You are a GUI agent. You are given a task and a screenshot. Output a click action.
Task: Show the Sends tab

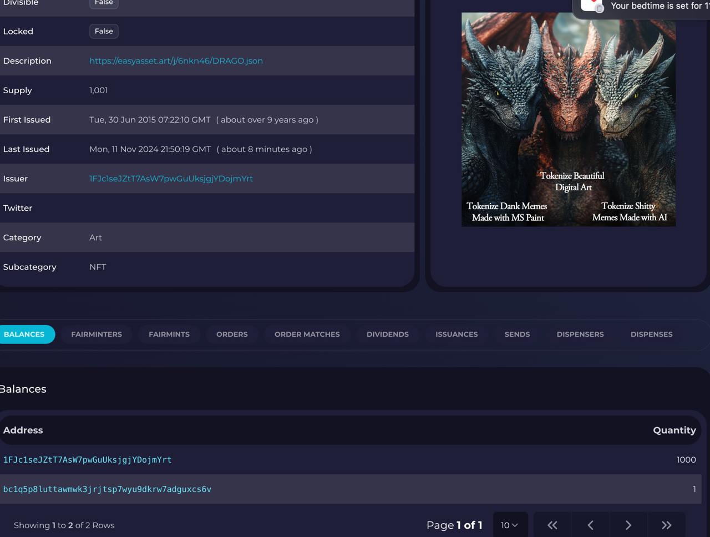pyautogui.click(x=517, y=334)
